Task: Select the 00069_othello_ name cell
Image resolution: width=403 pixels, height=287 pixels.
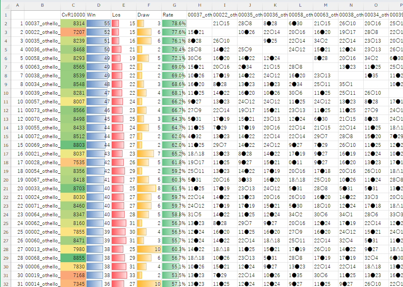Action: coord(42,145)
